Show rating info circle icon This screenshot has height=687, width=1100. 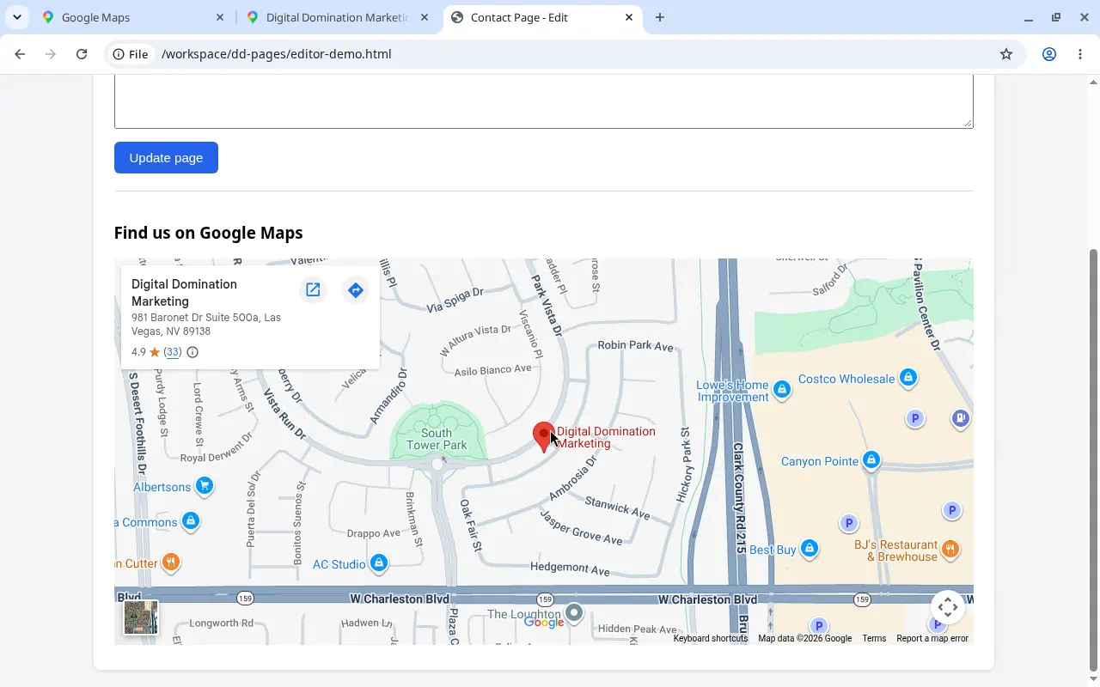coord(192,352)
